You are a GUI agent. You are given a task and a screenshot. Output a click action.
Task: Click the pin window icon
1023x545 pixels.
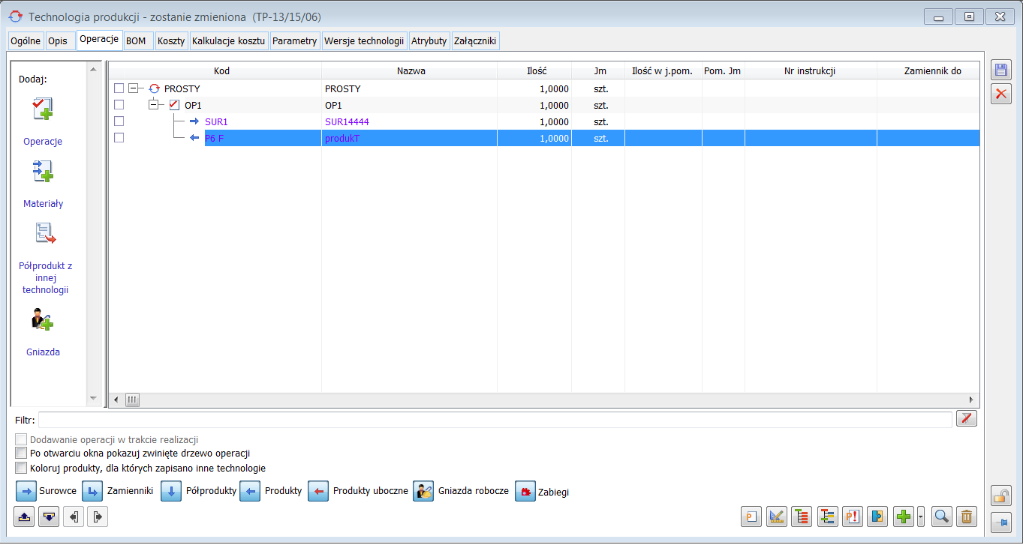point(1001,523)
